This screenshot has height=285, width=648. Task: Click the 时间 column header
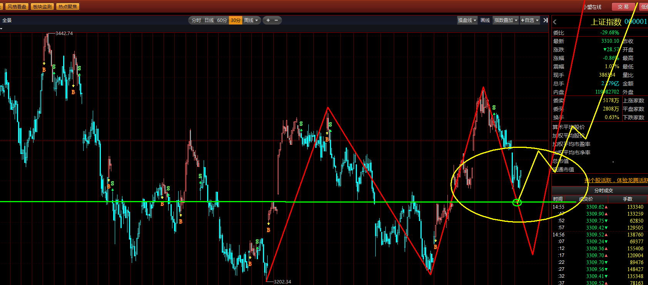[x=558, y=199]
